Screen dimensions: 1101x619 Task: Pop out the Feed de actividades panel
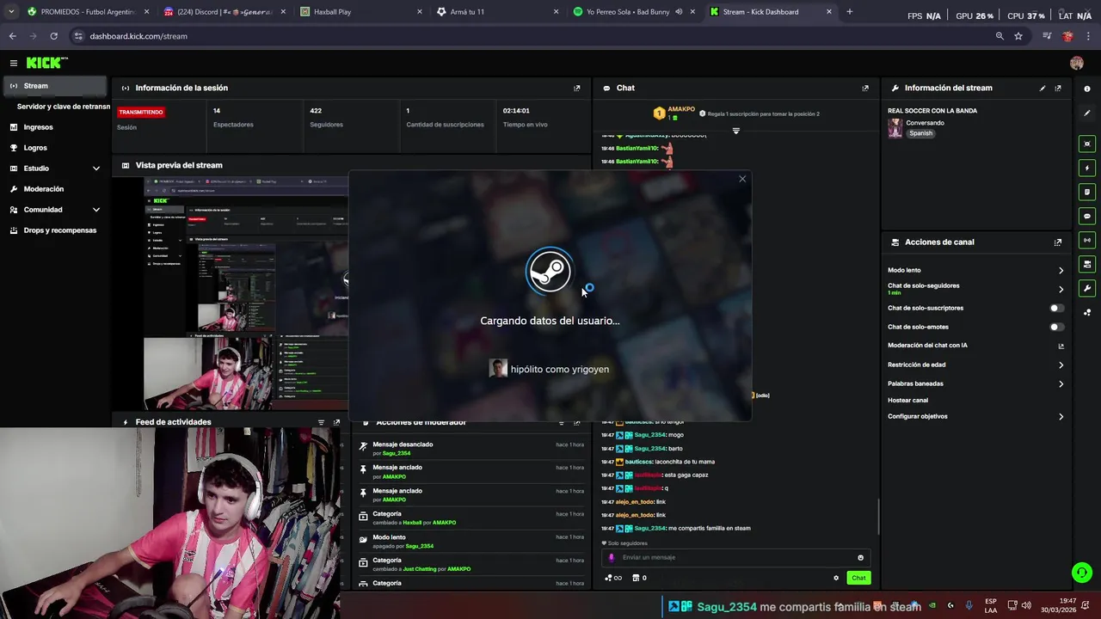click(336, 422)
